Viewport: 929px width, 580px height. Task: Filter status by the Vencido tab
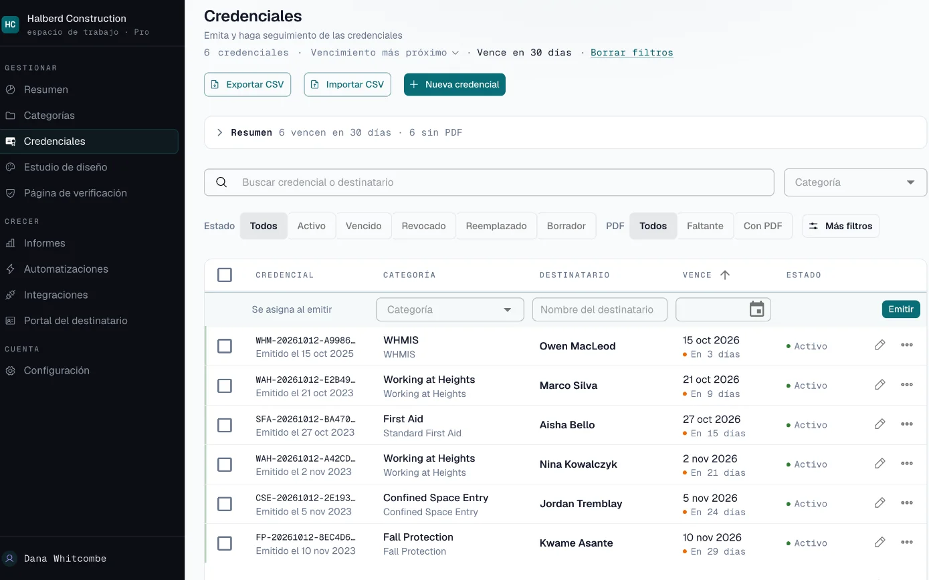pyautogui.click(x=364, y=226)
